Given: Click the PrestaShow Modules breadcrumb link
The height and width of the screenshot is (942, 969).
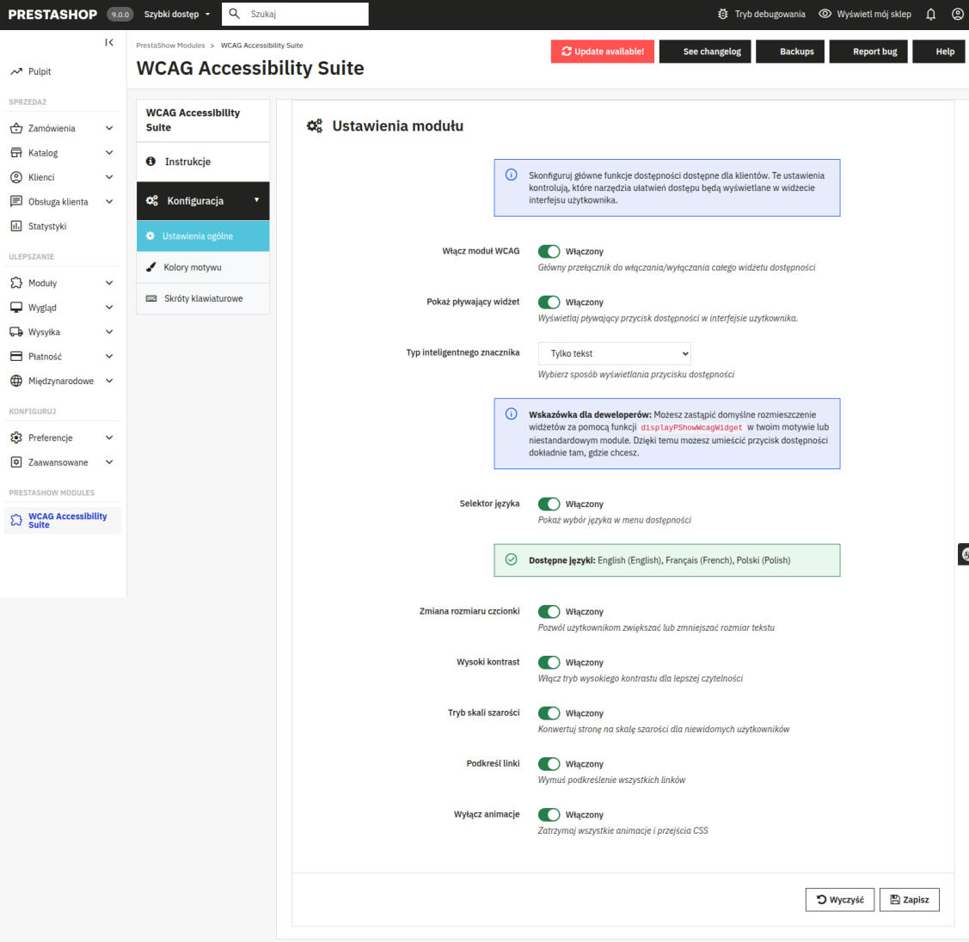Looking at the screenshot, I should tap(170, 46).
